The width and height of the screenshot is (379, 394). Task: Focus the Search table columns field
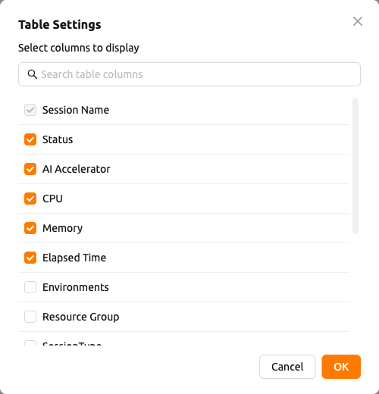tap(189, 74)
